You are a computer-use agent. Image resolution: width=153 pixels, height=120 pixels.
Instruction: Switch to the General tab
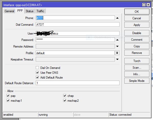click(9, 11)
